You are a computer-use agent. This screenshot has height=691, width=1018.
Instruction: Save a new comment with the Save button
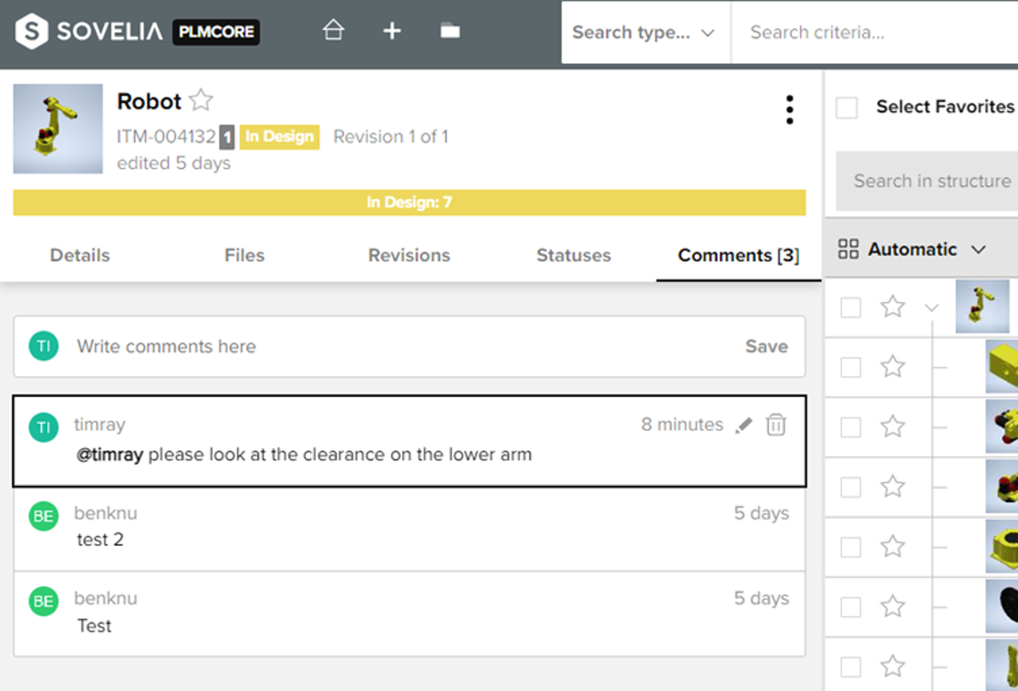[766, 346]
